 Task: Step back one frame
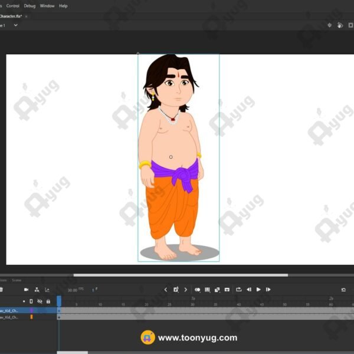pos(249,290)
